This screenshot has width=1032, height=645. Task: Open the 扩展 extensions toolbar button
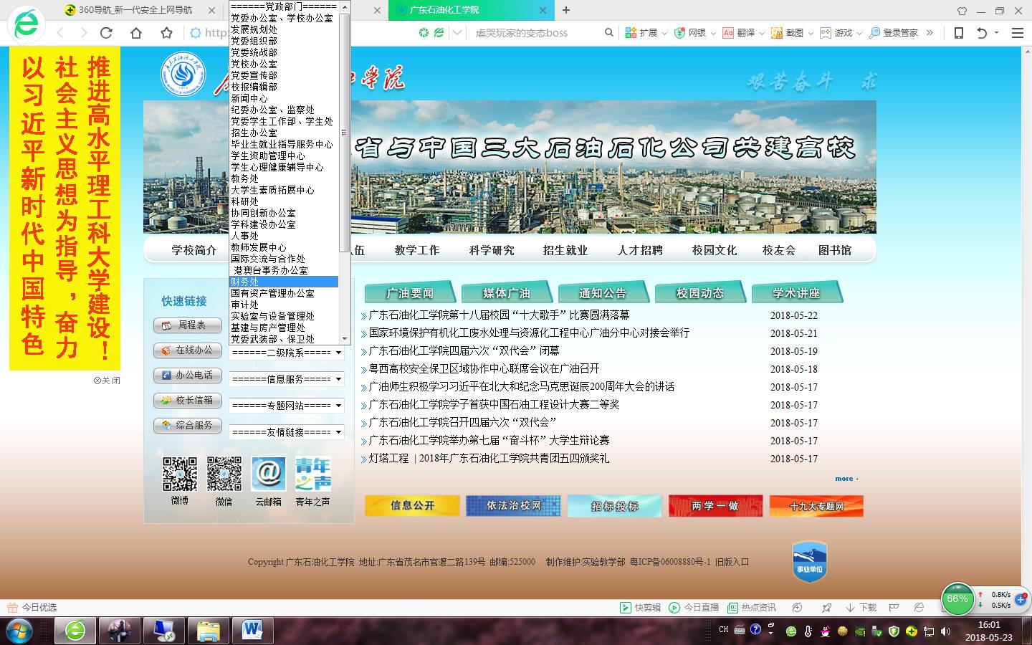[646, 32]
